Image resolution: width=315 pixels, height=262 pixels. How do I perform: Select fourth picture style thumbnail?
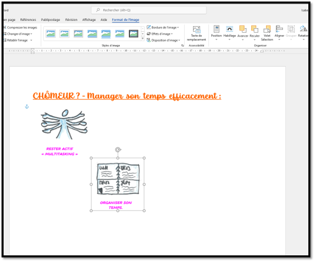[x=92, y=34]
